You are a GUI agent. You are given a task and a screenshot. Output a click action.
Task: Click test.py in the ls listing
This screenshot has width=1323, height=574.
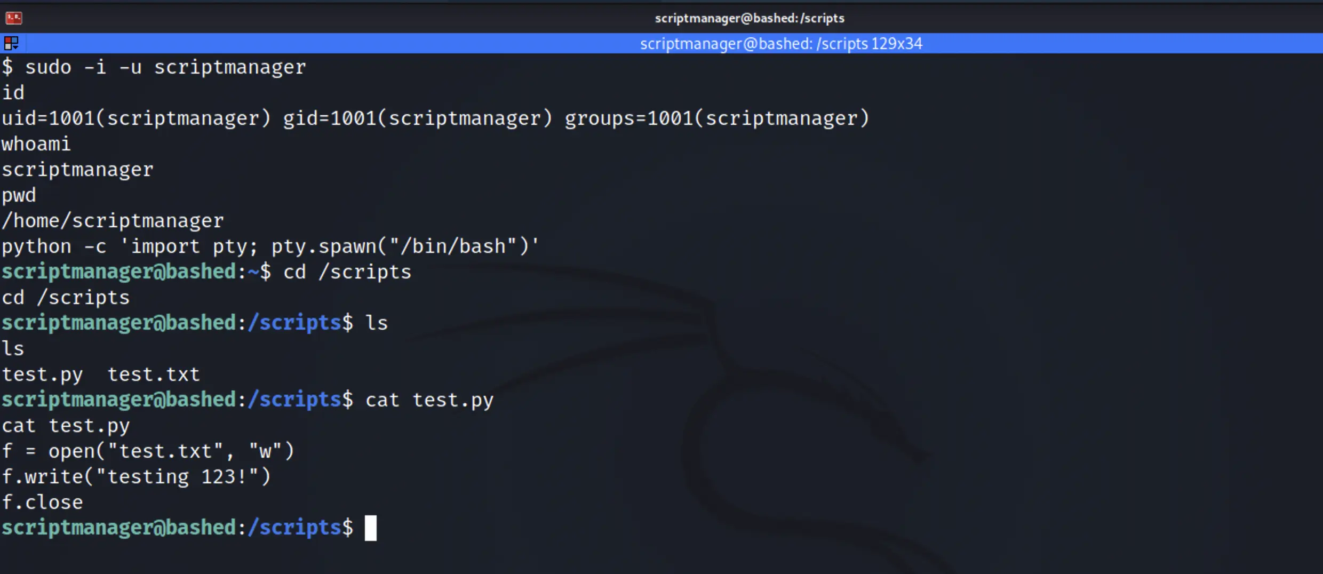click(42, 375)
